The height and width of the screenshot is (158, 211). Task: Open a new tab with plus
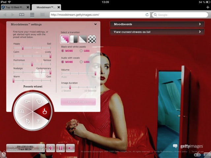[208, 7]
